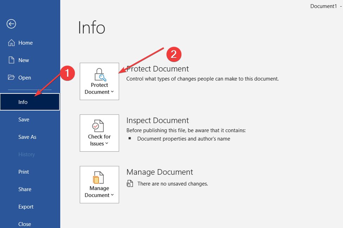This screenshot has width=343, height=228.
Task: Click the grayed-out History entry
Action: [26, 154]
